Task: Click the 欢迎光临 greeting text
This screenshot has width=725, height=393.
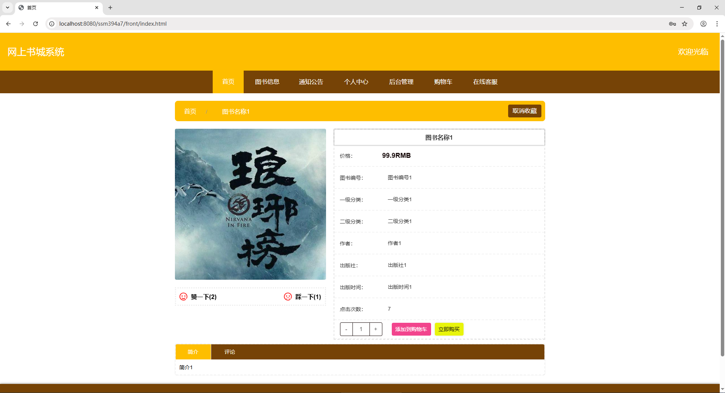Action: pos(693,52)
